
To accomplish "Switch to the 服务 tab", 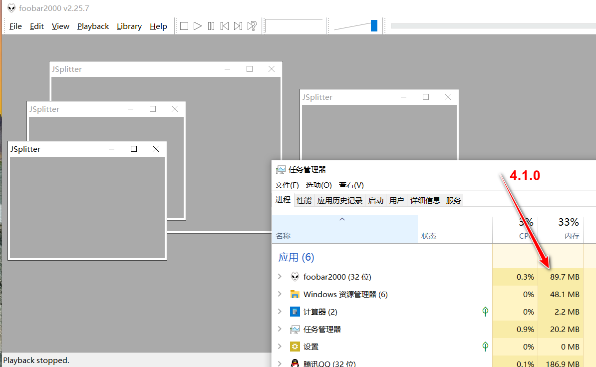I will pos(453,200).
